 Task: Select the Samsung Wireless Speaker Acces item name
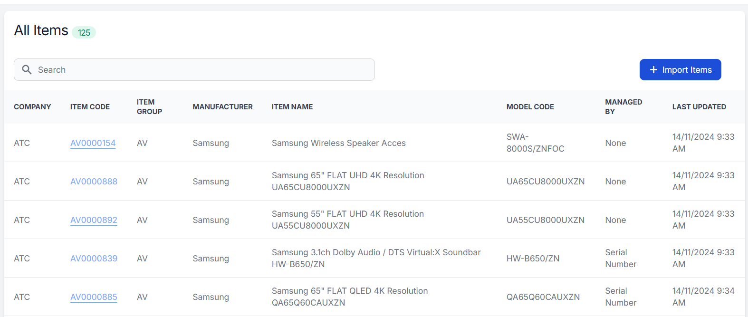[339, 143]
